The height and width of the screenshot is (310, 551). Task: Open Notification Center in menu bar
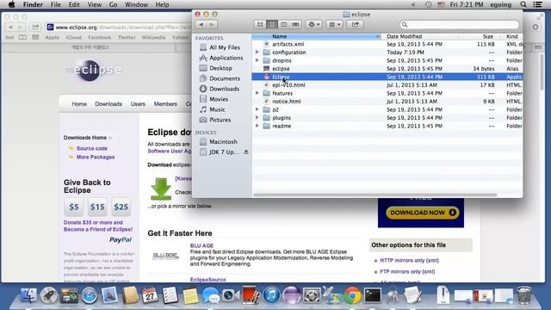coord(537,4)
